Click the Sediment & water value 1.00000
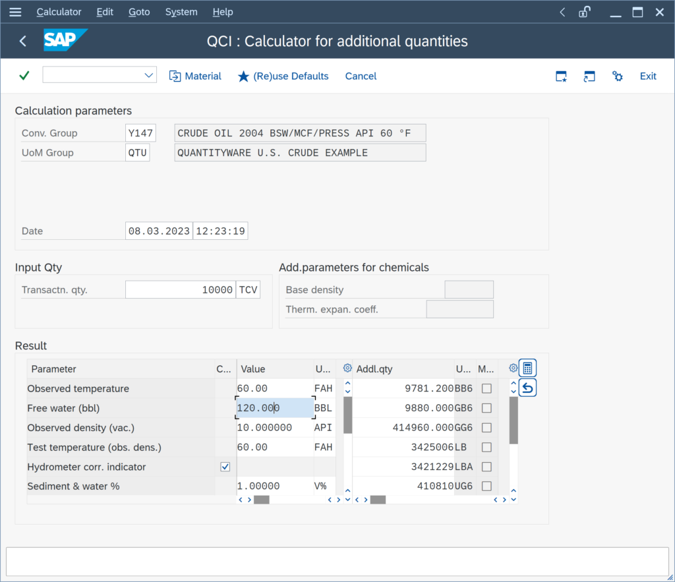Viewport: 675px width, 582px height. 275,486
